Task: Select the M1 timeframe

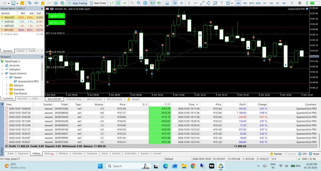Action: click(x=238, y=3)
